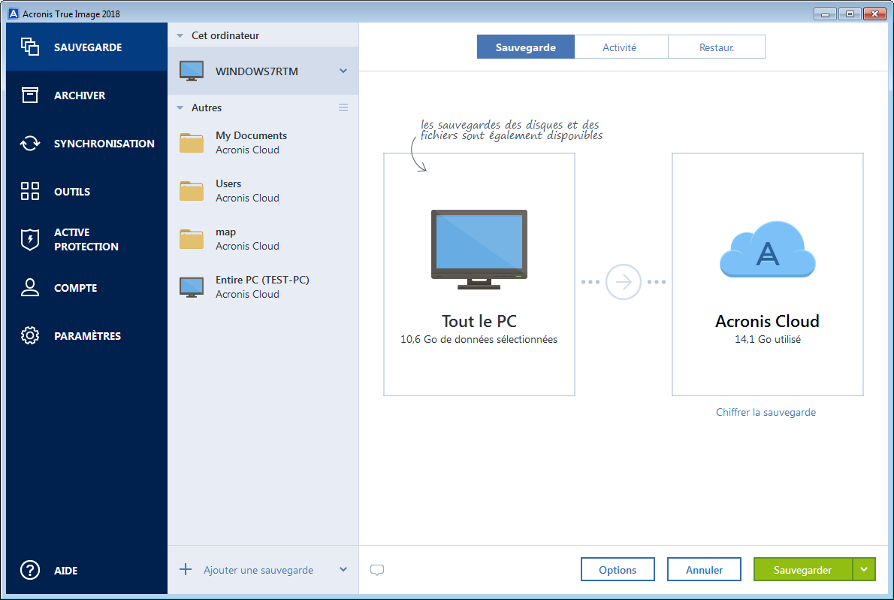This screenshot has height=600, width=894.
Task: Minimize the Acronis True Image window
Action: (825, 14)
